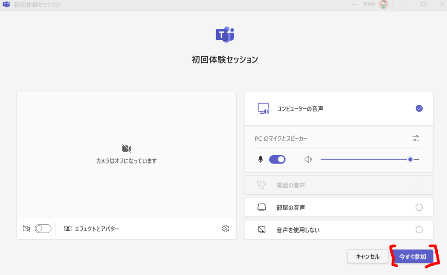
Task: Maximize the meeting window
Action: 423,4
